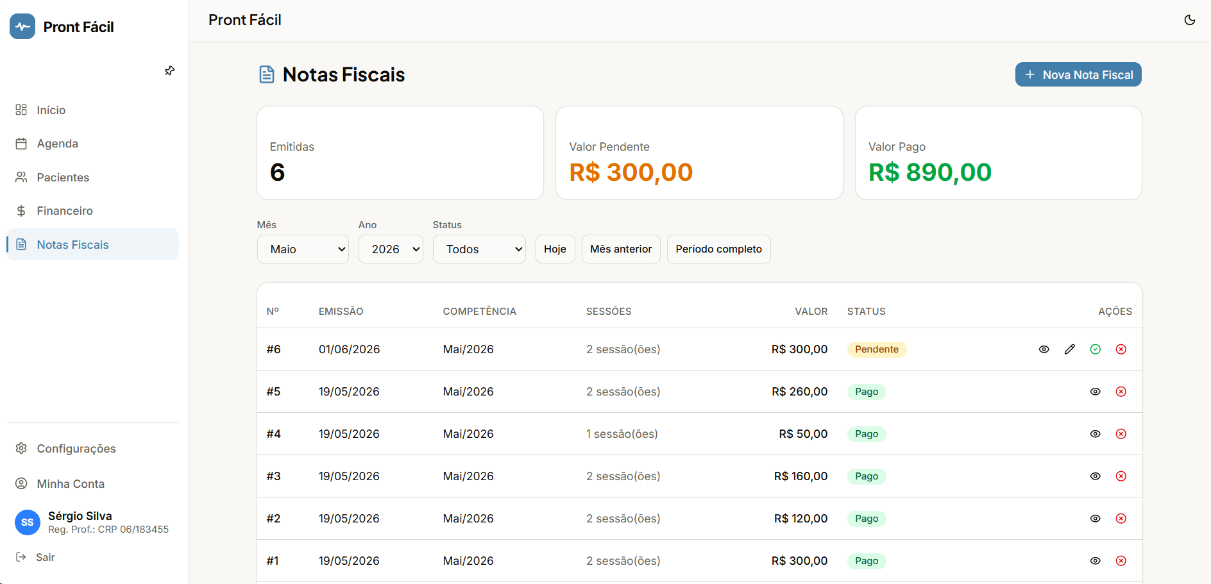This screenshot has height=584, width=1211.
Task: Click the Pago badge on invoice #5
Action: pyautogui.click(x=867, y=392)
